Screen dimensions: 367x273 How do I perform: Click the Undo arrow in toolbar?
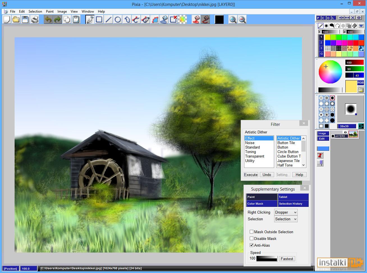(48, 19)
